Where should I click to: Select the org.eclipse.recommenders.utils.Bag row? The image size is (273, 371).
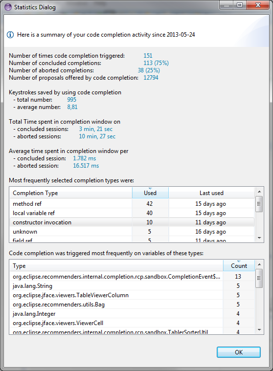[x=132, y=304]
